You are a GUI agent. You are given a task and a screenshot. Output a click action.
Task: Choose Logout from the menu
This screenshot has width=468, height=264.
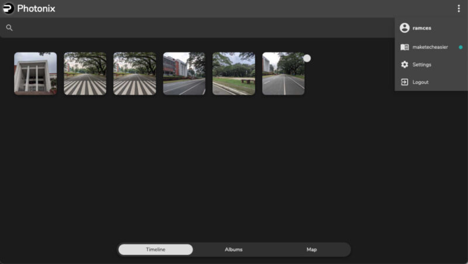(x=431, y=82)
